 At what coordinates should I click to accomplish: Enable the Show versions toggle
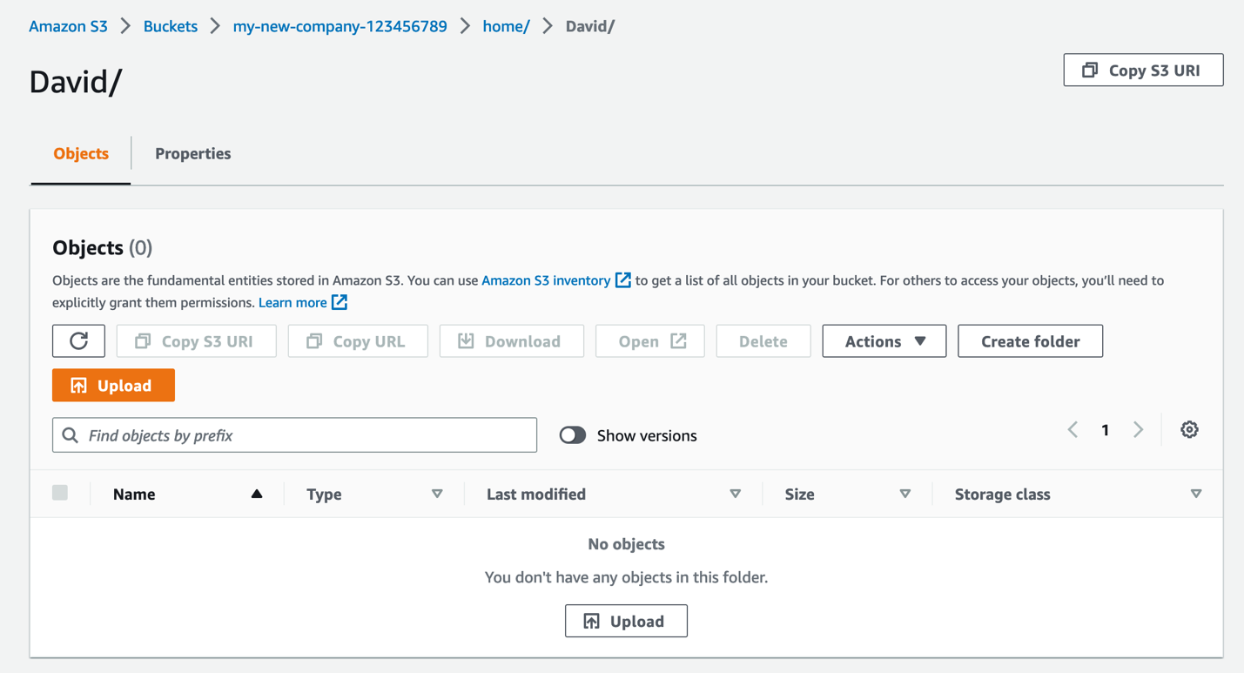pos(572,434)
